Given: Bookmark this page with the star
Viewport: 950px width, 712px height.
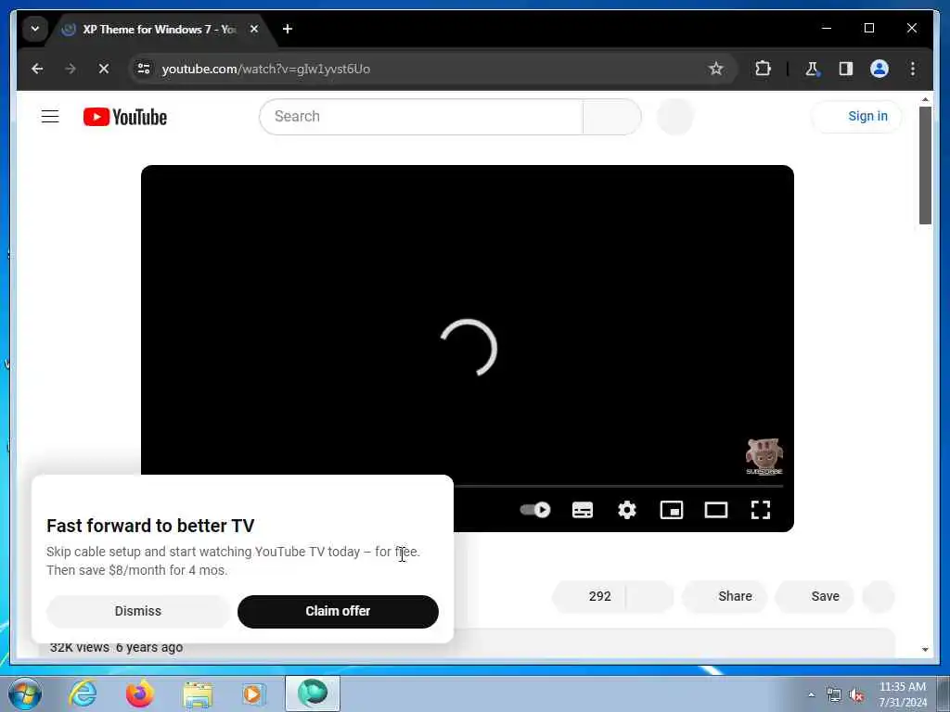Looking at the screenshot, I should click(x=715, y=69).
